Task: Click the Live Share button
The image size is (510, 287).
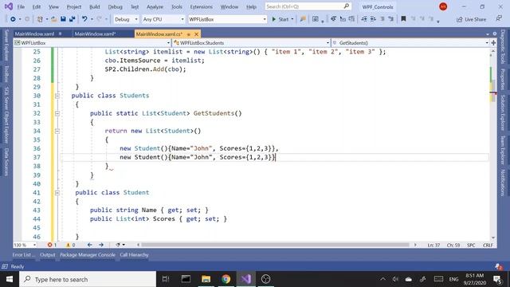Action: (x=471, y=19)
